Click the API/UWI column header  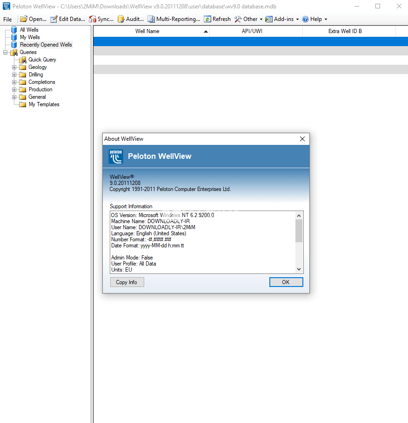(x=256, y=31)
